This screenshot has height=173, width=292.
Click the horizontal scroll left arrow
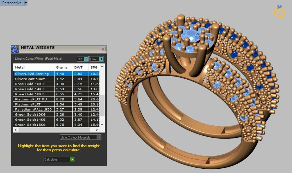click(x=16, y=130)
